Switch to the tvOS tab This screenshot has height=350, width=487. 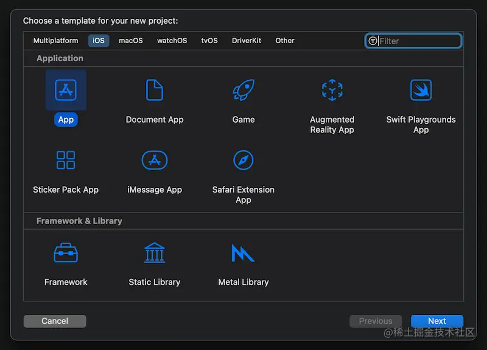(209, 41)
